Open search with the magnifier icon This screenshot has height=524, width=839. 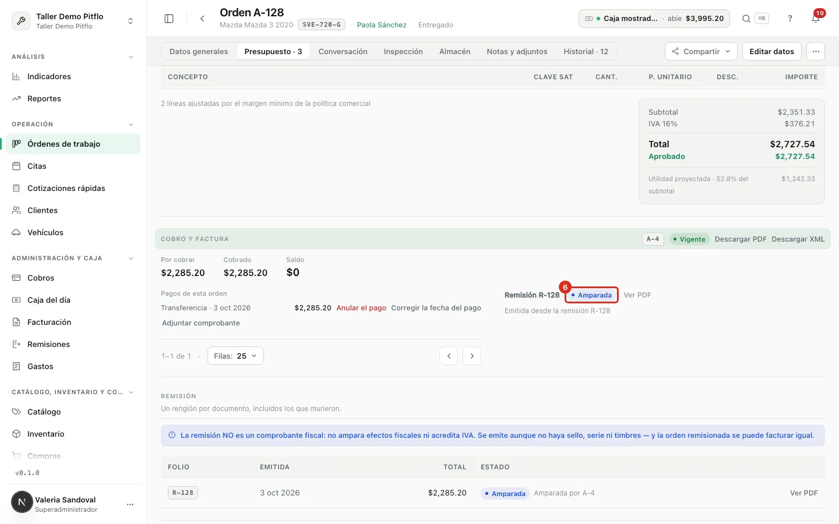[746, 19]
